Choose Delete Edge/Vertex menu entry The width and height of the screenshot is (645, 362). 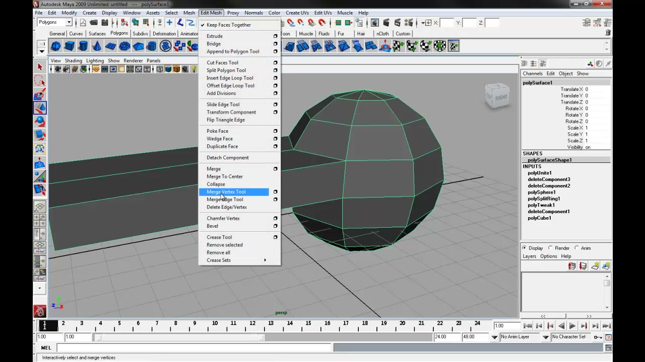pos(227,207)
